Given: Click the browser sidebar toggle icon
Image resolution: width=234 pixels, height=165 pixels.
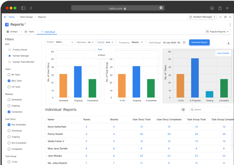Looking at the screenshot, I should [x=23, y=8].
